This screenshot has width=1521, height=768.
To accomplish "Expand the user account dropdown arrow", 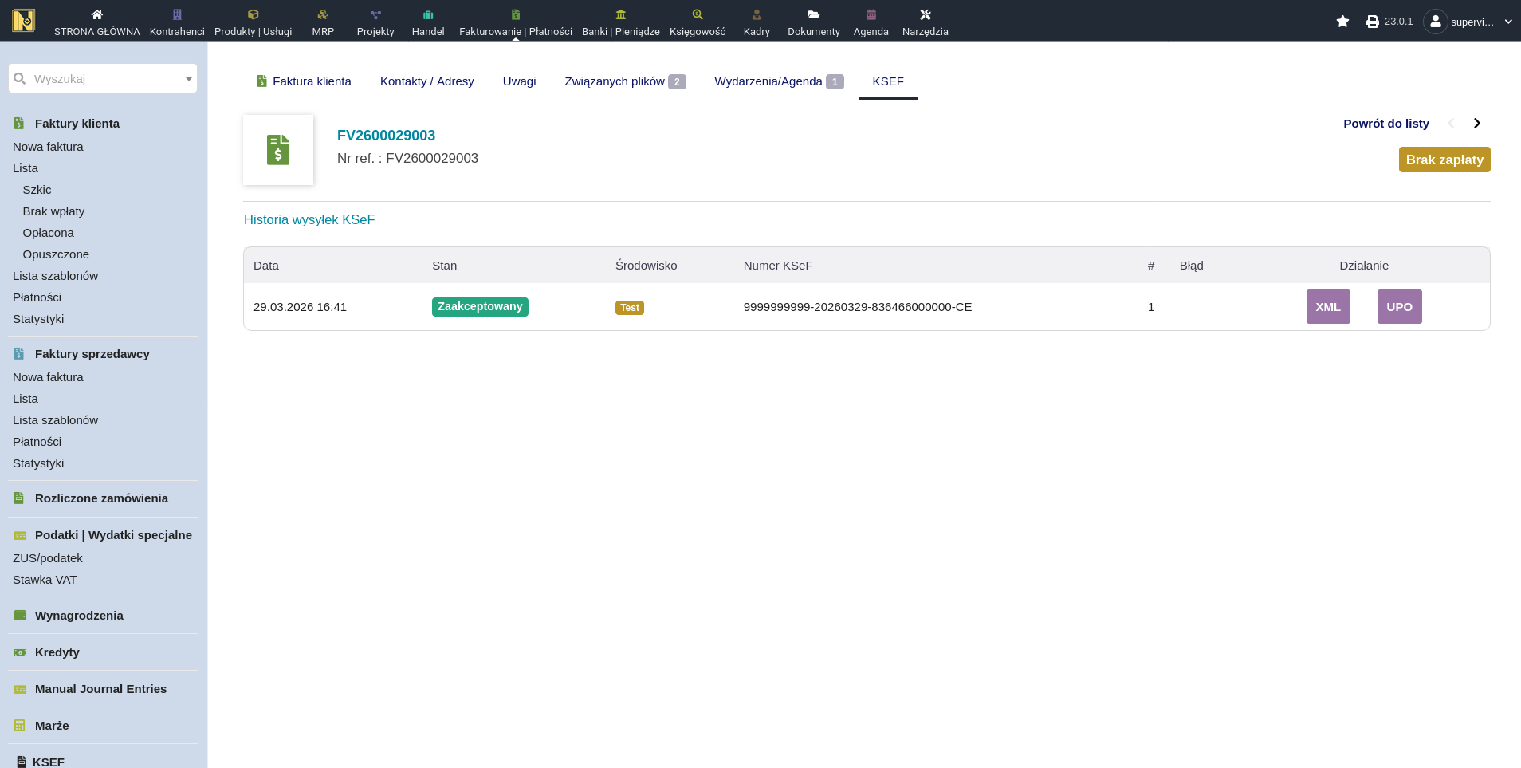I will pyautogui.click(x=1508, y=22).
